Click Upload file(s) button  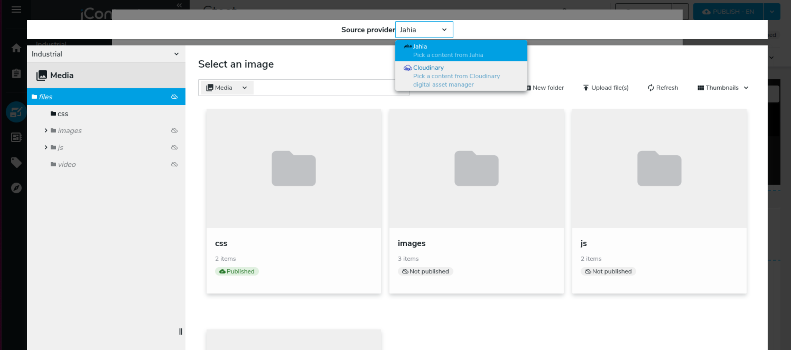(606, 88)
